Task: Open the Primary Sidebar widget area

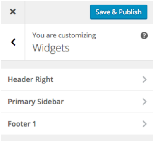Action: click(77, 102)
